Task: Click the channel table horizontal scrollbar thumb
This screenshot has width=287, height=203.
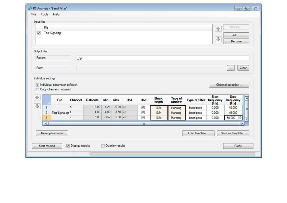Action: coord(144,124)
